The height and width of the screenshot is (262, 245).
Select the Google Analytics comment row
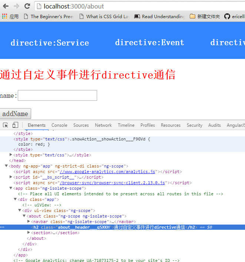coord(96,260)
